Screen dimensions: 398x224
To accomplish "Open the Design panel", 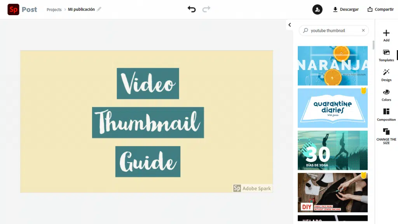I will coord(386,75).
